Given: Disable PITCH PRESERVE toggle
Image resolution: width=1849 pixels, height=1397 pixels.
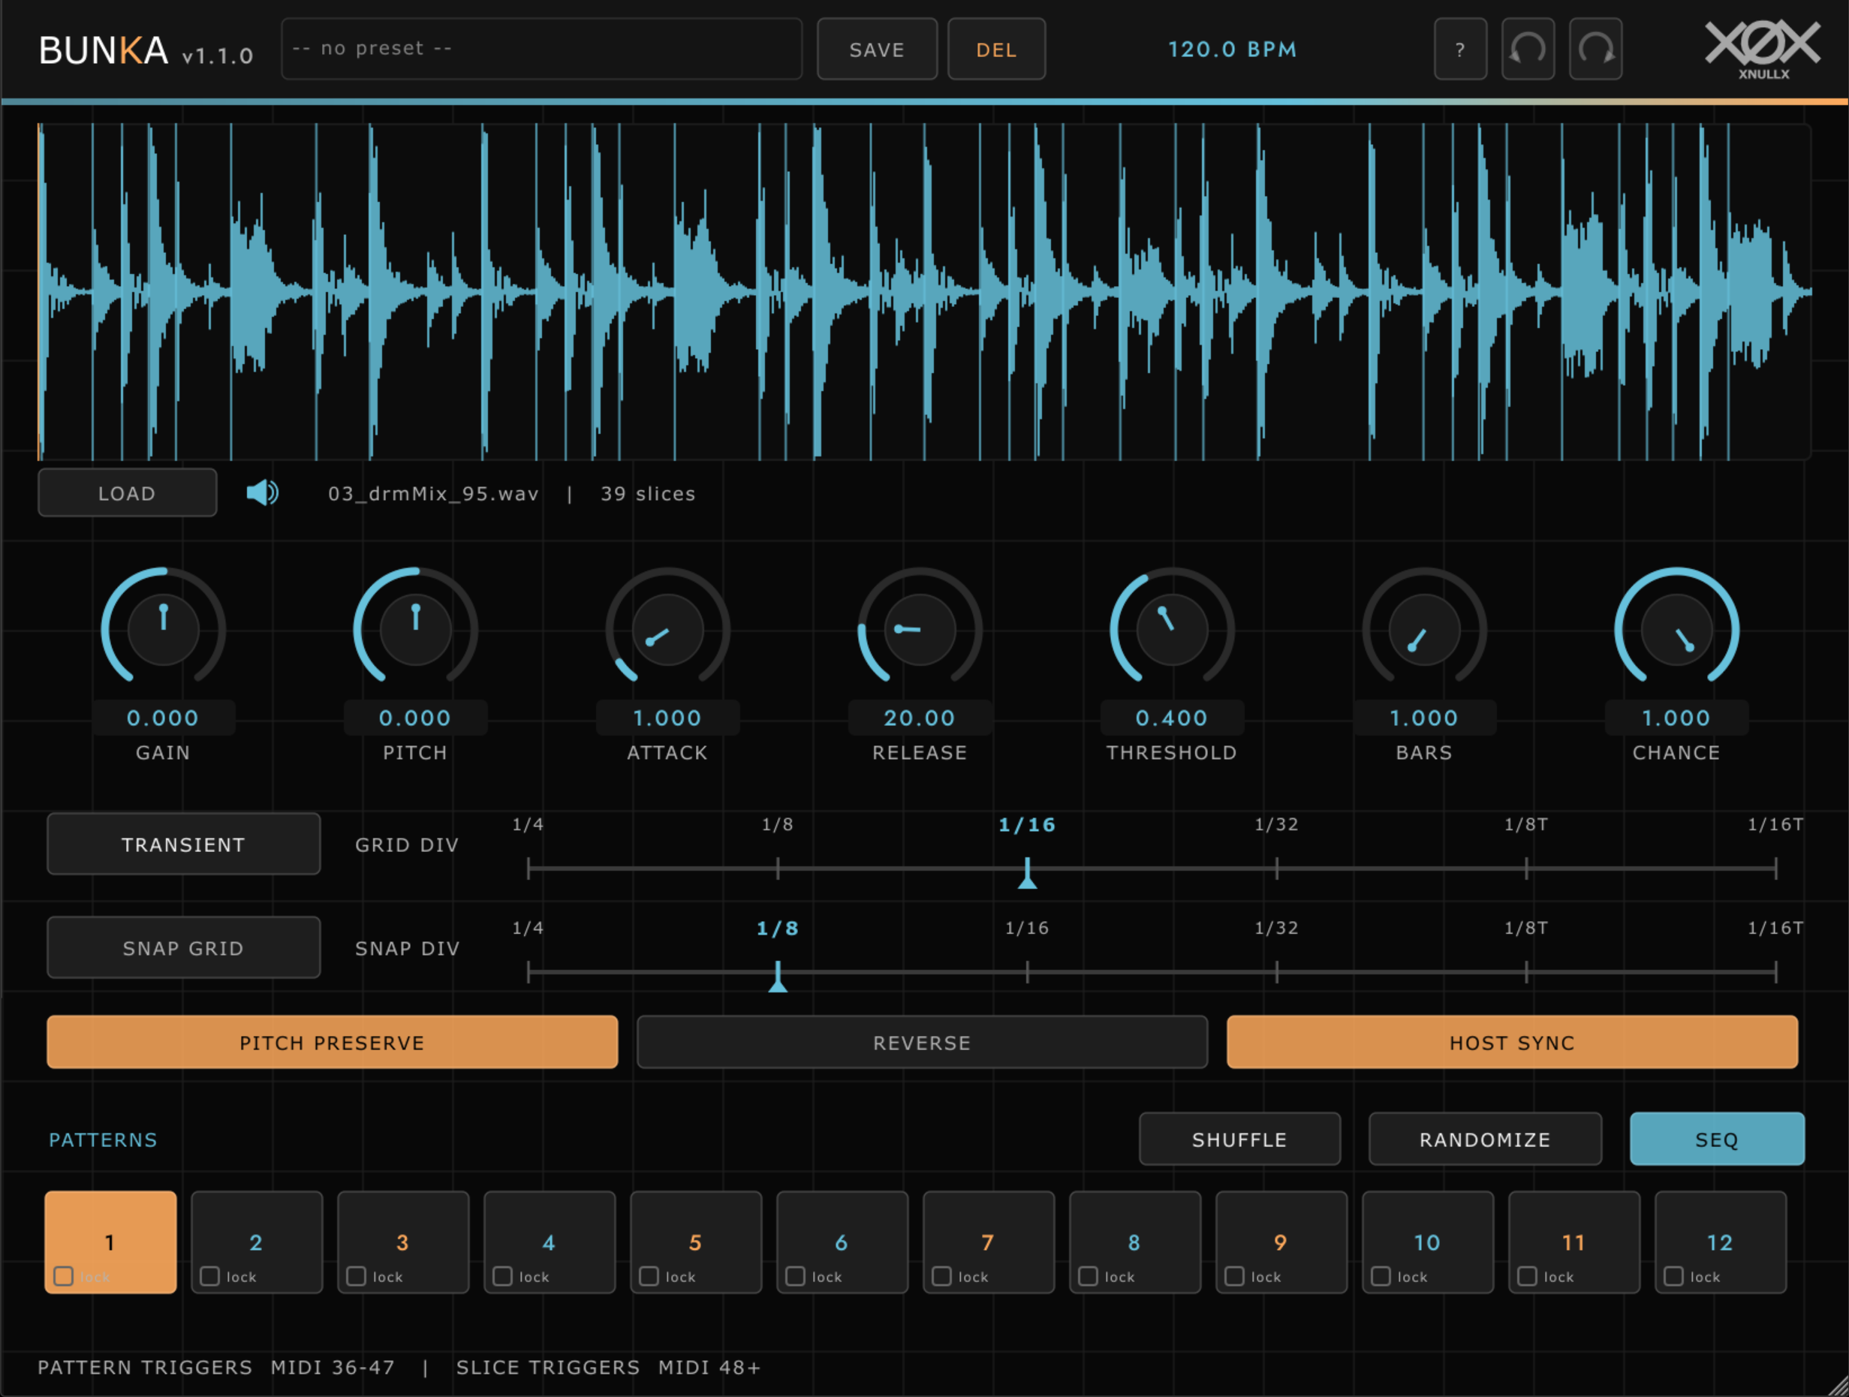Looking at the screenshot, I should [x=332, y=1043].
